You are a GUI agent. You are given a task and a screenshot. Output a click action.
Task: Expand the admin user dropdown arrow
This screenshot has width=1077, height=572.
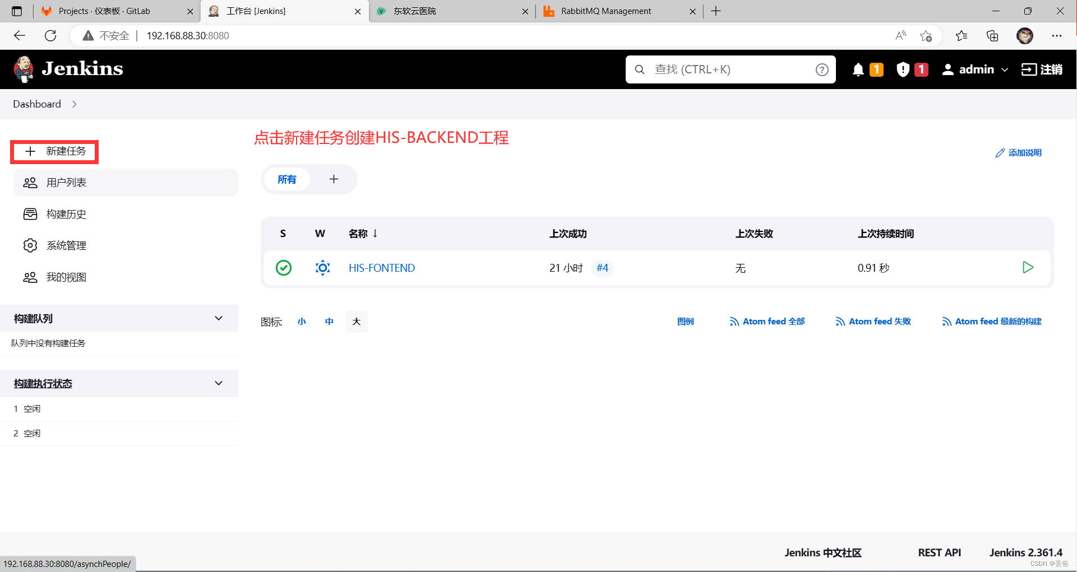tap(1005, 70)
